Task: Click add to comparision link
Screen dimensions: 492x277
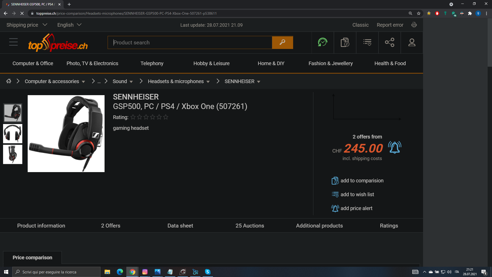Action: 362,181
